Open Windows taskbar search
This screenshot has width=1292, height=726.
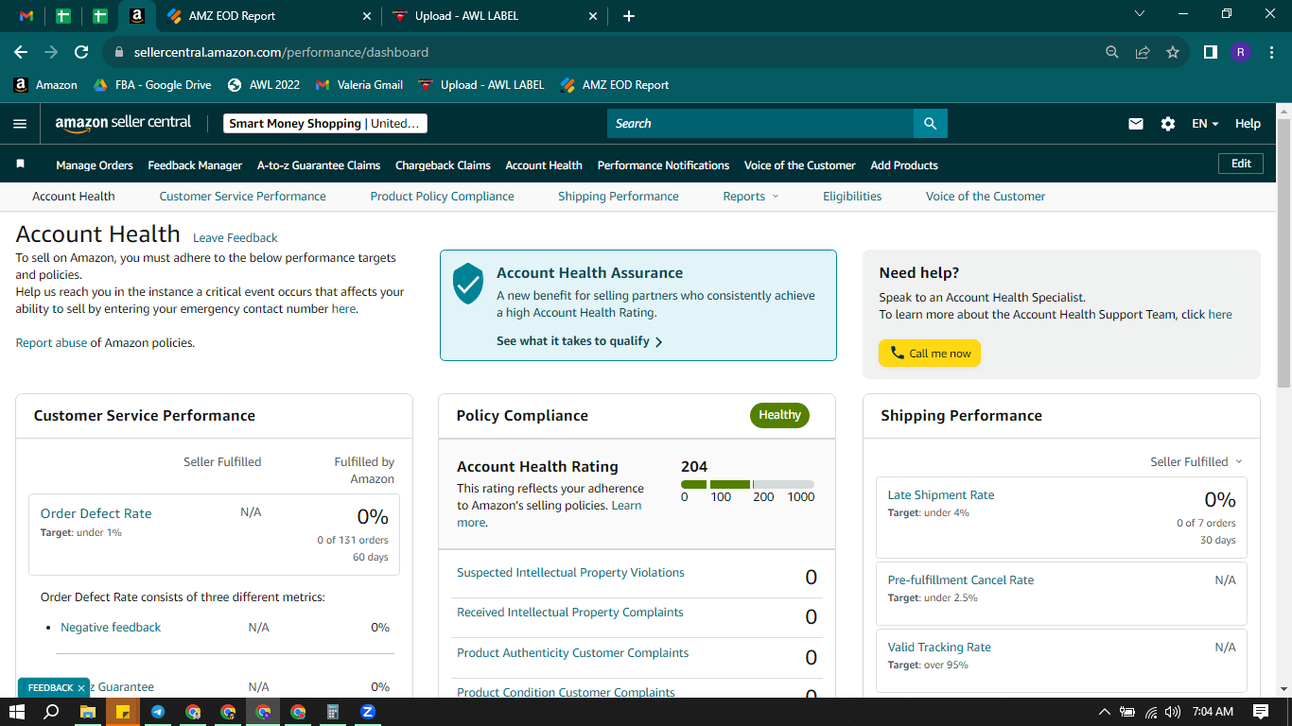(x=52, y=712)
